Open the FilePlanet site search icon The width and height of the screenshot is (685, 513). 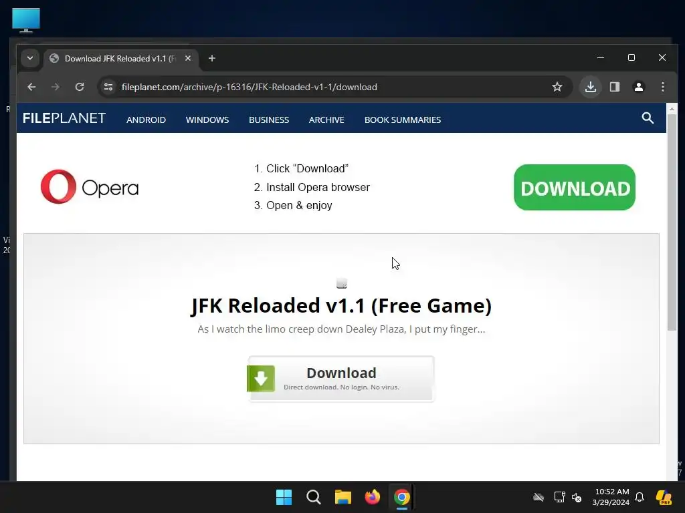tap(648, 118)
